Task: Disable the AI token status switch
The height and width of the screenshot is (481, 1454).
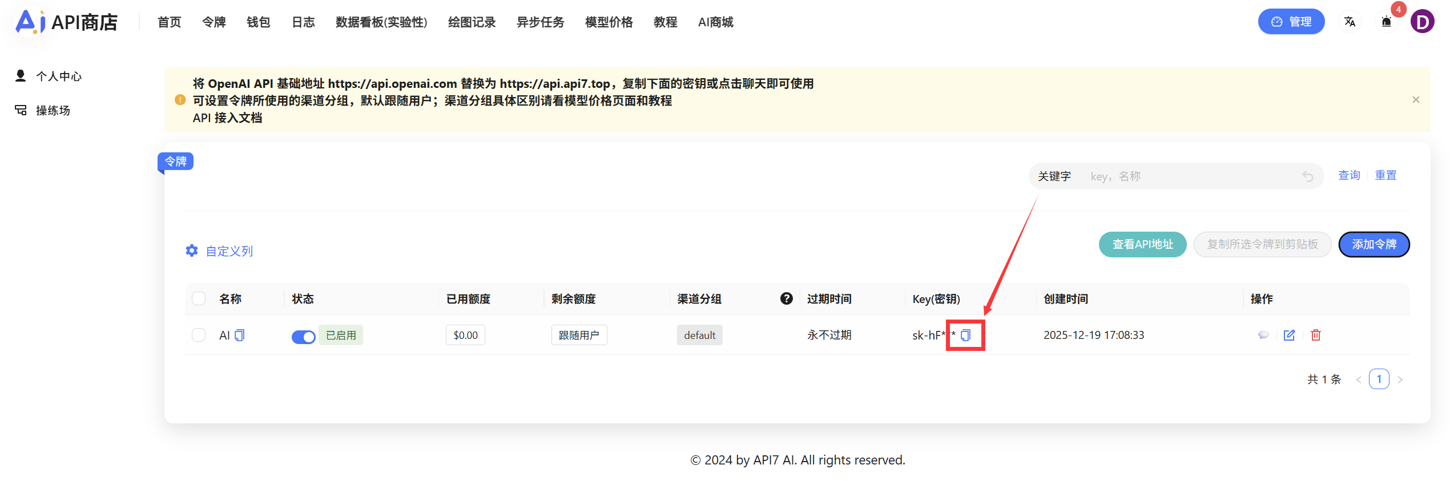Action: click(x=303, y=337)
